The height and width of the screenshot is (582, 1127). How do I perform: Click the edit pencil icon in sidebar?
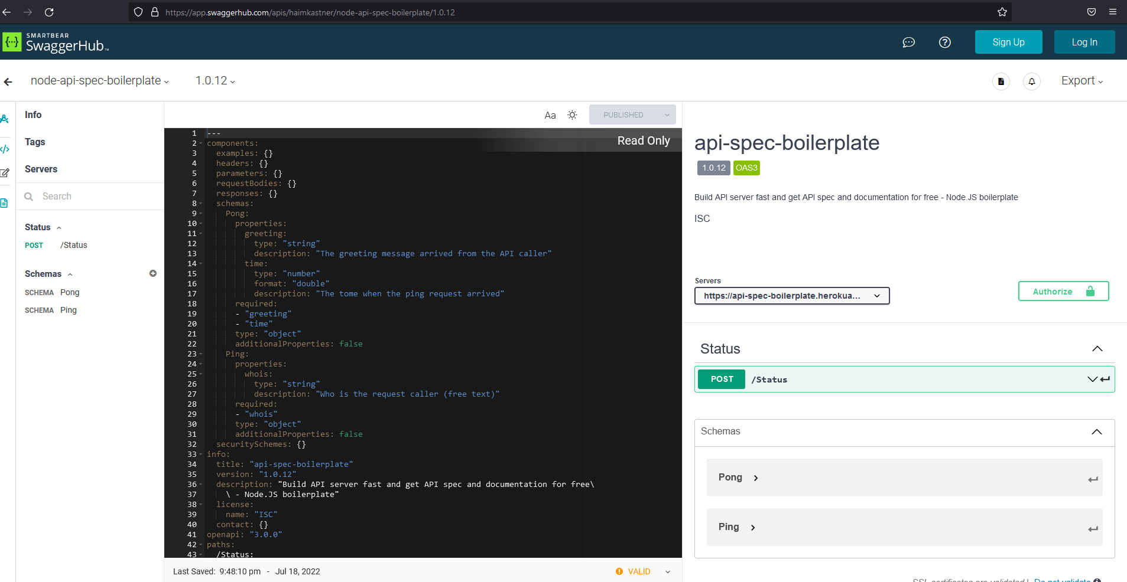(5, 172)
